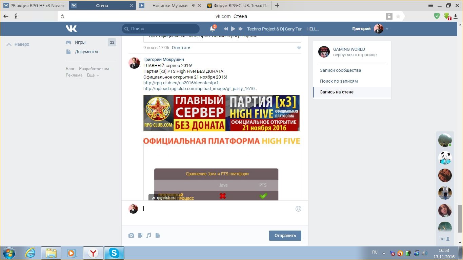Select Поиск по записям in the right menu
The height and width of the screenshot is (260, 463).
[339, 81]
